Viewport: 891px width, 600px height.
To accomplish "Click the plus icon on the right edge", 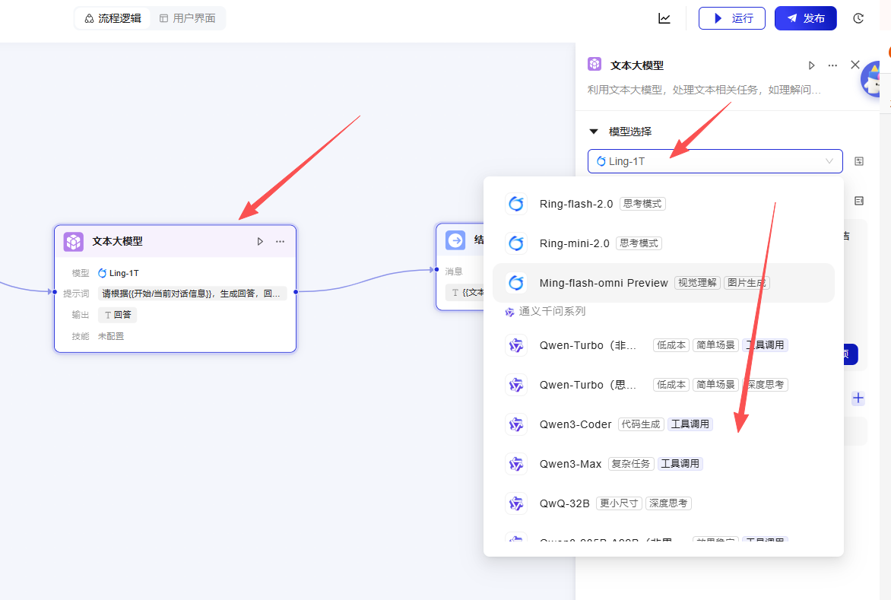I will point(858,397).
